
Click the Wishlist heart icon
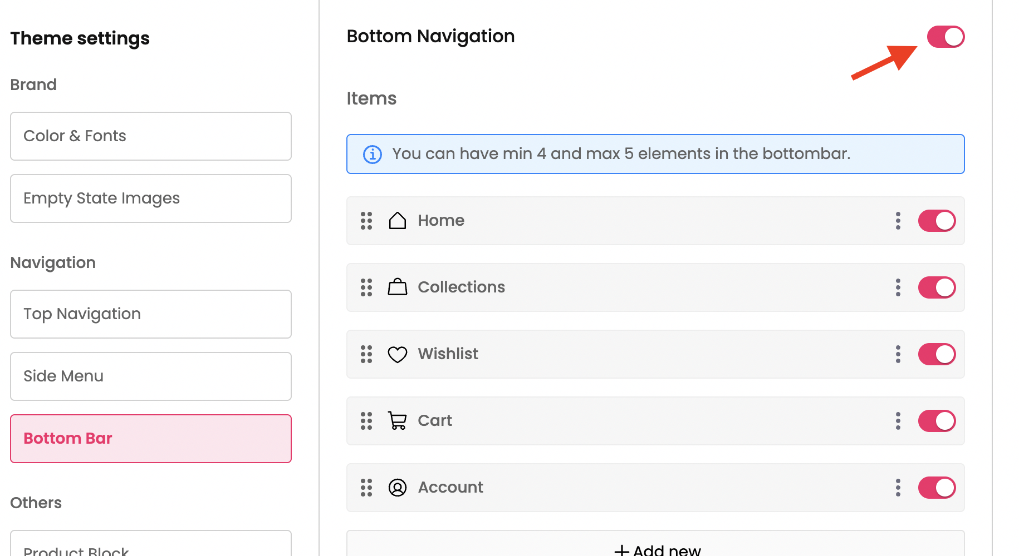[397, 354]
